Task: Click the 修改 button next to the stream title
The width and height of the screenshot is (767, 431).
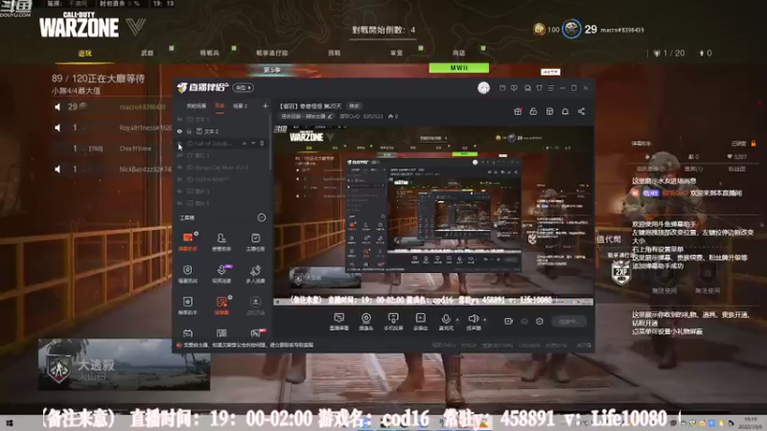Action: pyautogui.click(x=354, y=105)
